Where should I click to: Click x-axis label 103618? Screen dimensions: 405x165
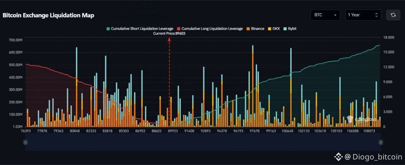coord(320,131)
